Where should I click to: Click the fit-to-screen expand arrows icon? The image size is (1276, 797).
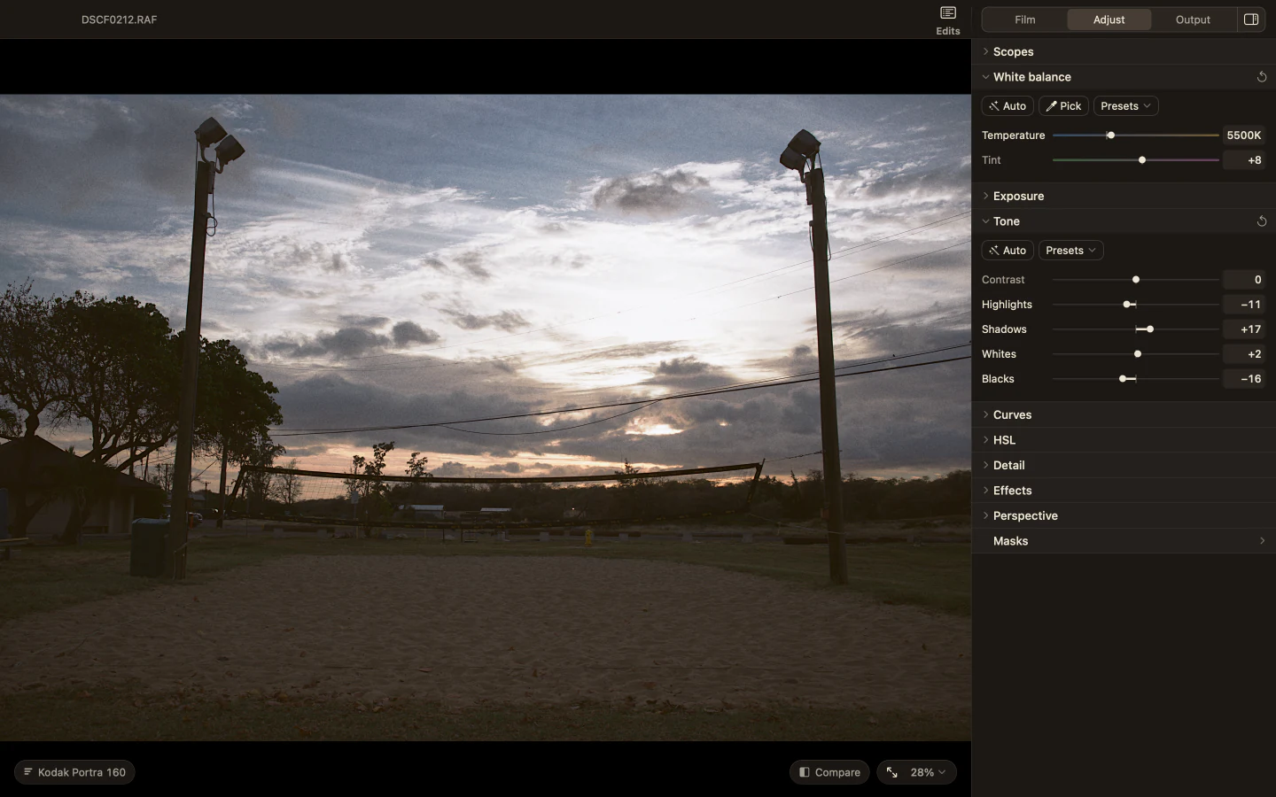(x=892, y=772)
